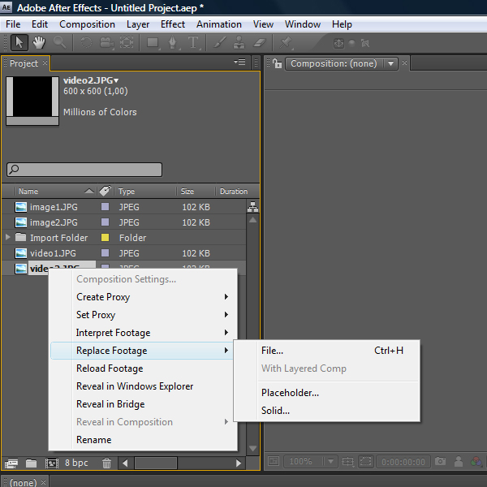Delete selected item with trash icon
Screen dimensions: 487x487
[106, 463]
